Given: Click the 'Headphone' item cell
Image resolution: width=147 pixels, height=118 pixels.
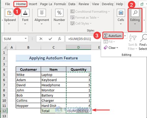Looking at the screenshot, I should click(x=53, y=85).
